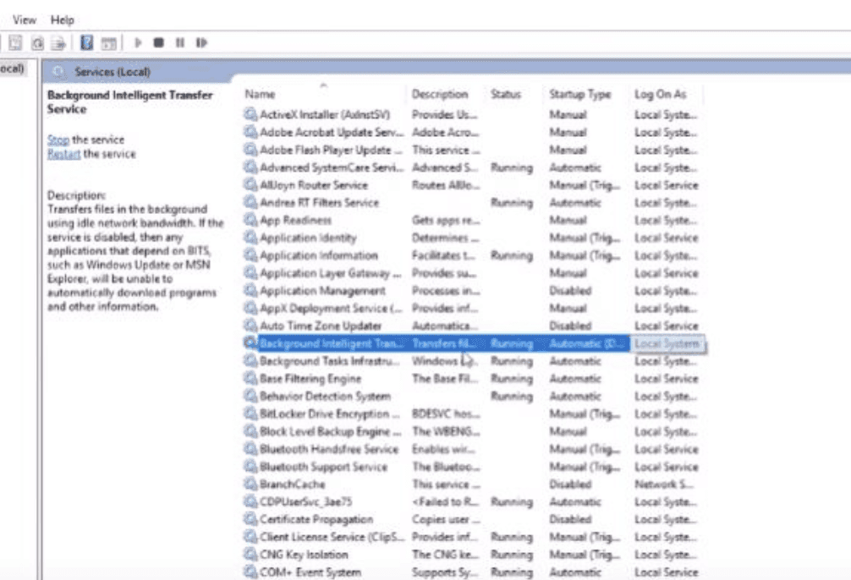Select the Adobe Flash Player Update row
851x580 pixels.
(473, 150)
